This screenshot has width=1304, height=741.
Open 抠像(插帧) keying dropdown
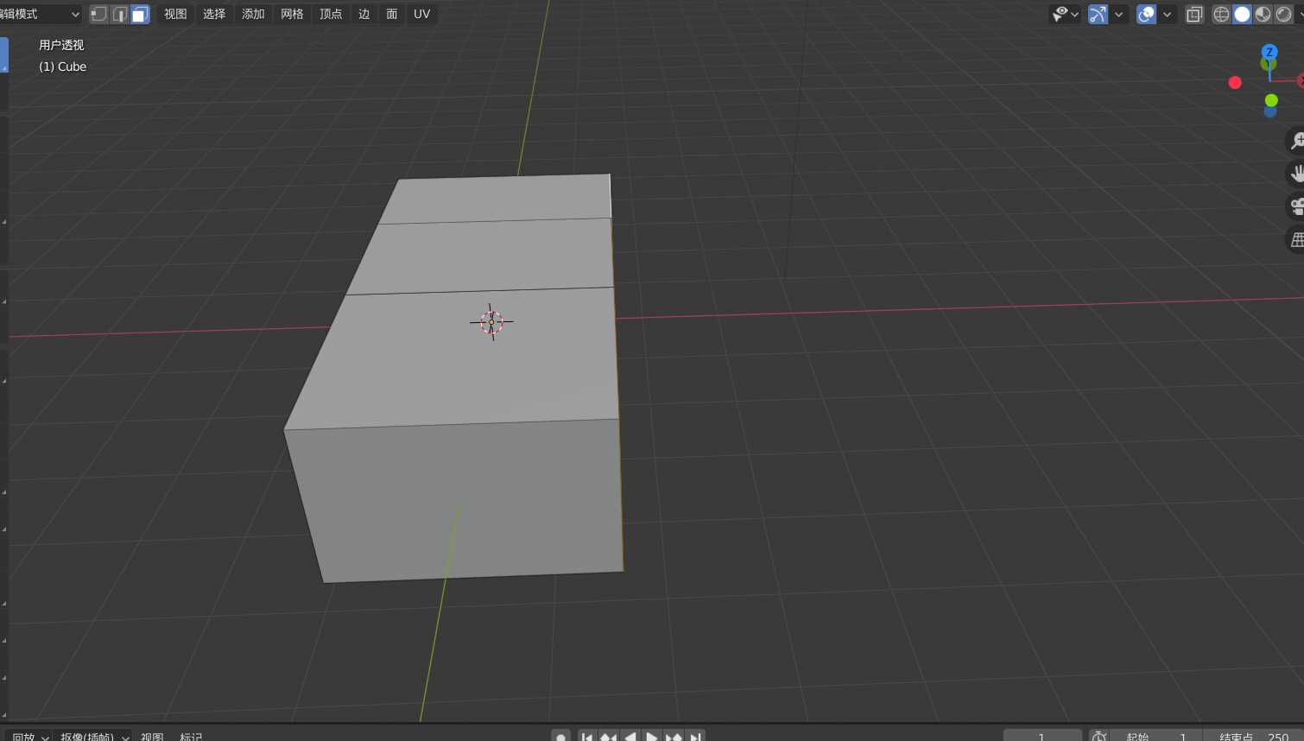tap(93, 736)
